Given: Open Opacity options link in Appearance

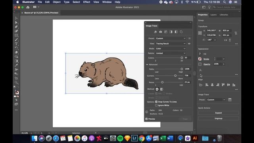Looking at the screenshot, I should click(x=207, y=64).
